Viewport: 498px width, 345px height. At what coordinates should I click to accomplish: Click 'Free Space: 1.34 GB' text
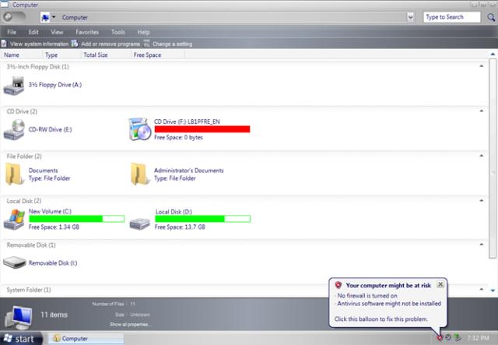pos(54,227)
